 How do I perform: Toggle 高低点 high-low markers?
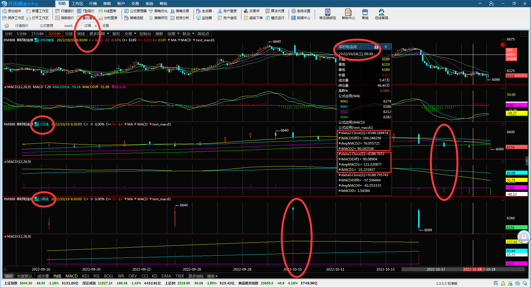203,34
